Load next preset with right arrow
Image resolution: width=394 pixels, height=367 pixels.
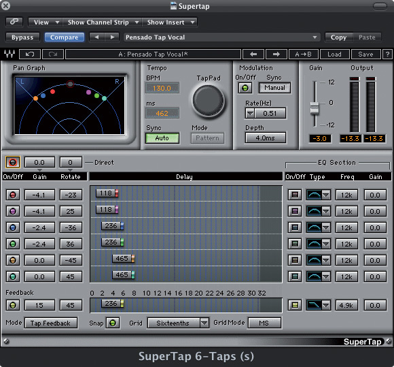pos(276,54)
